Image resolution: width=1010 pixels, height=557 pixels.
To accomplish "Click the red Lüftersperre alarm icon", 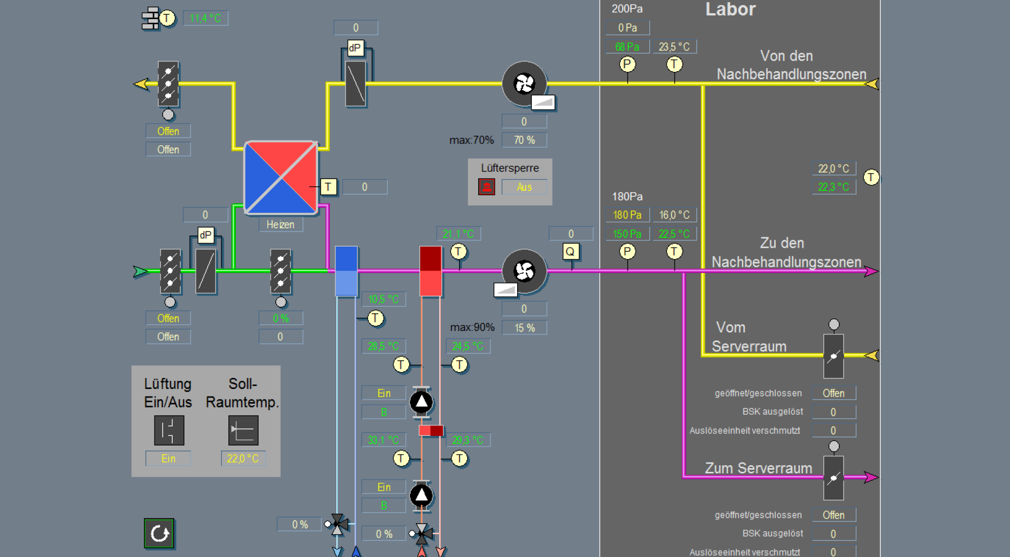I will (486, 187).
